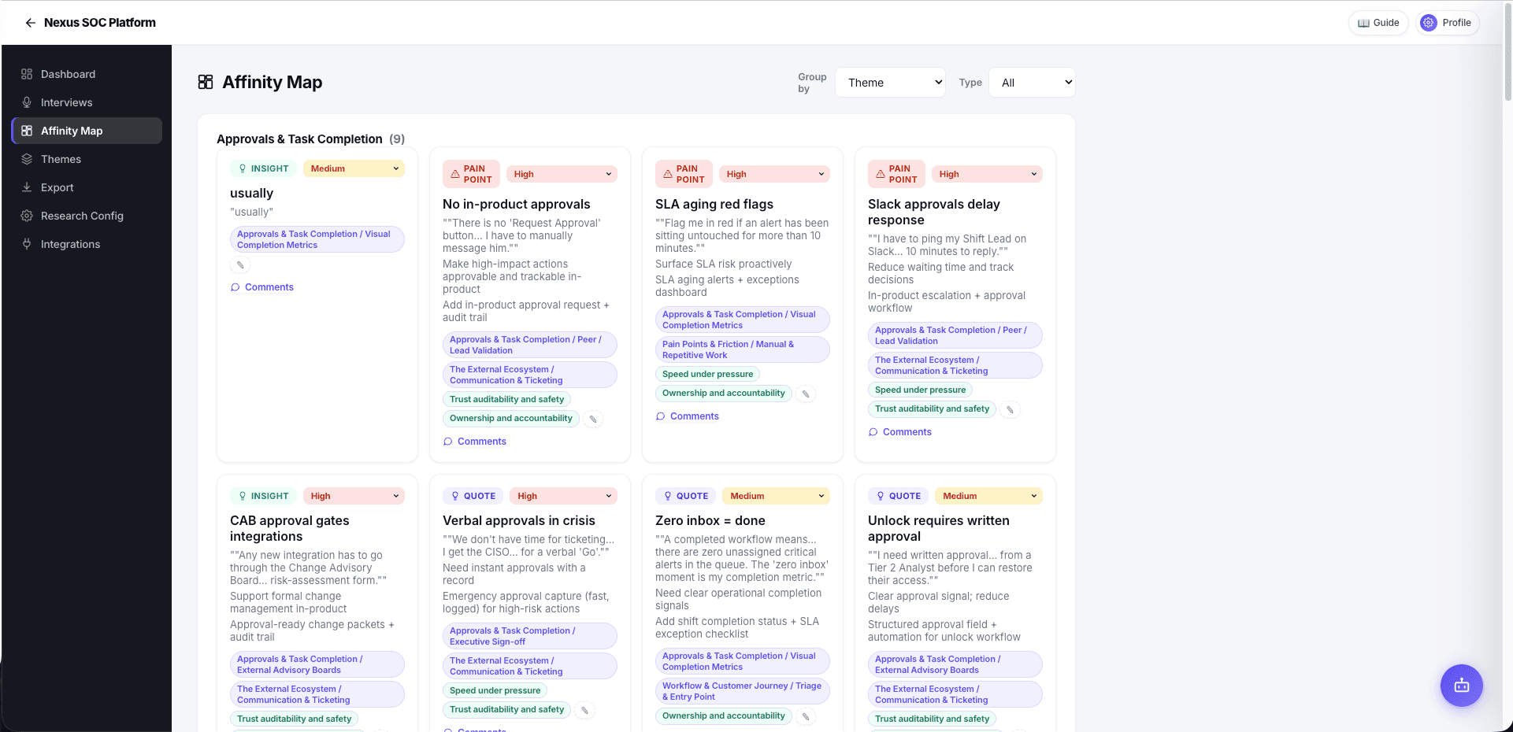Click the Research Config gear icon
The height and width of the screenshot is (732, 1513).
[x=27, y=216]
